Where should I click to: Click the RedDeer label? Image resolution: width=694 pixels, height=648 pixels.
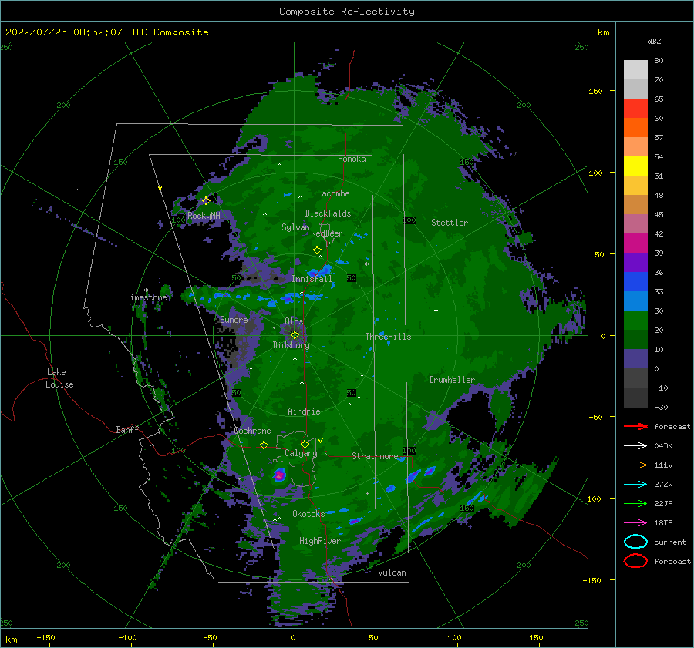(327, 233)
